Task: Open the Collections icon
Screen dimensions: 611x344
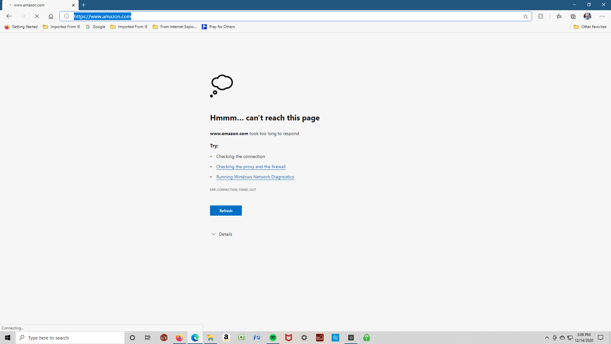Action: 573,16
